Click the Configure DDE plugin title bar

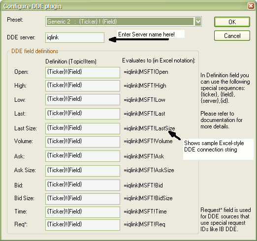coord(125,6)
